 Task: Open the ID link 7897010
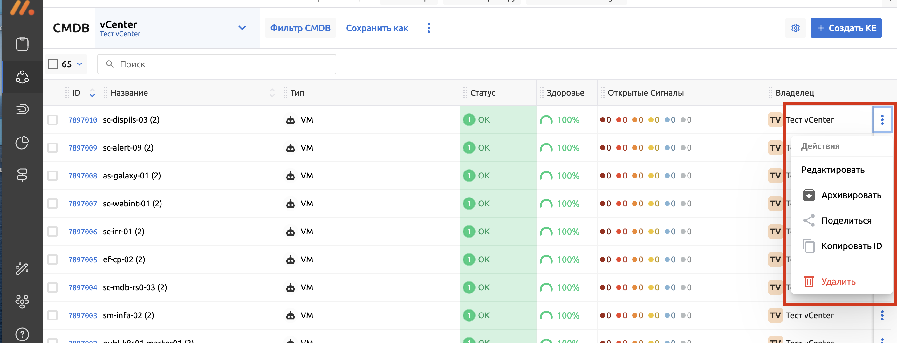click(83, 120)
